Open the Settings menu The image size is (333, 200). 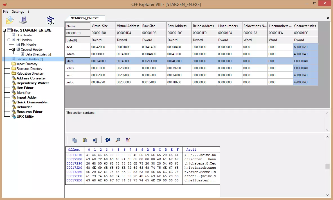point(18,12)
